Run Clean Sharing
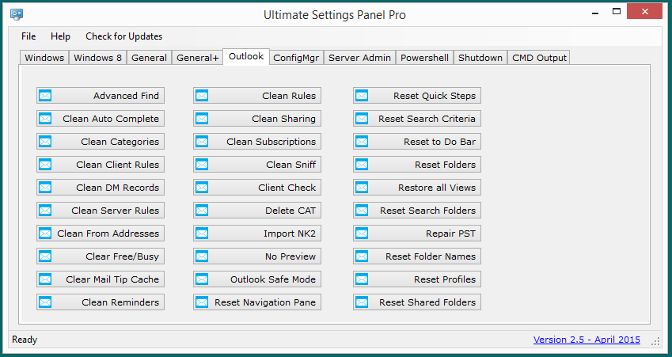672x357 pixels. pyautogui.click(x=257, y=119)
